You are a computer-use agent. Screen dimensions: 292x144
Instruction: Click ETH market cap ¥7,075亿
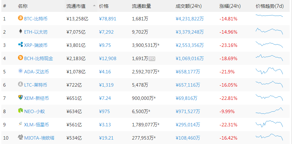click(x=76, y=32)
